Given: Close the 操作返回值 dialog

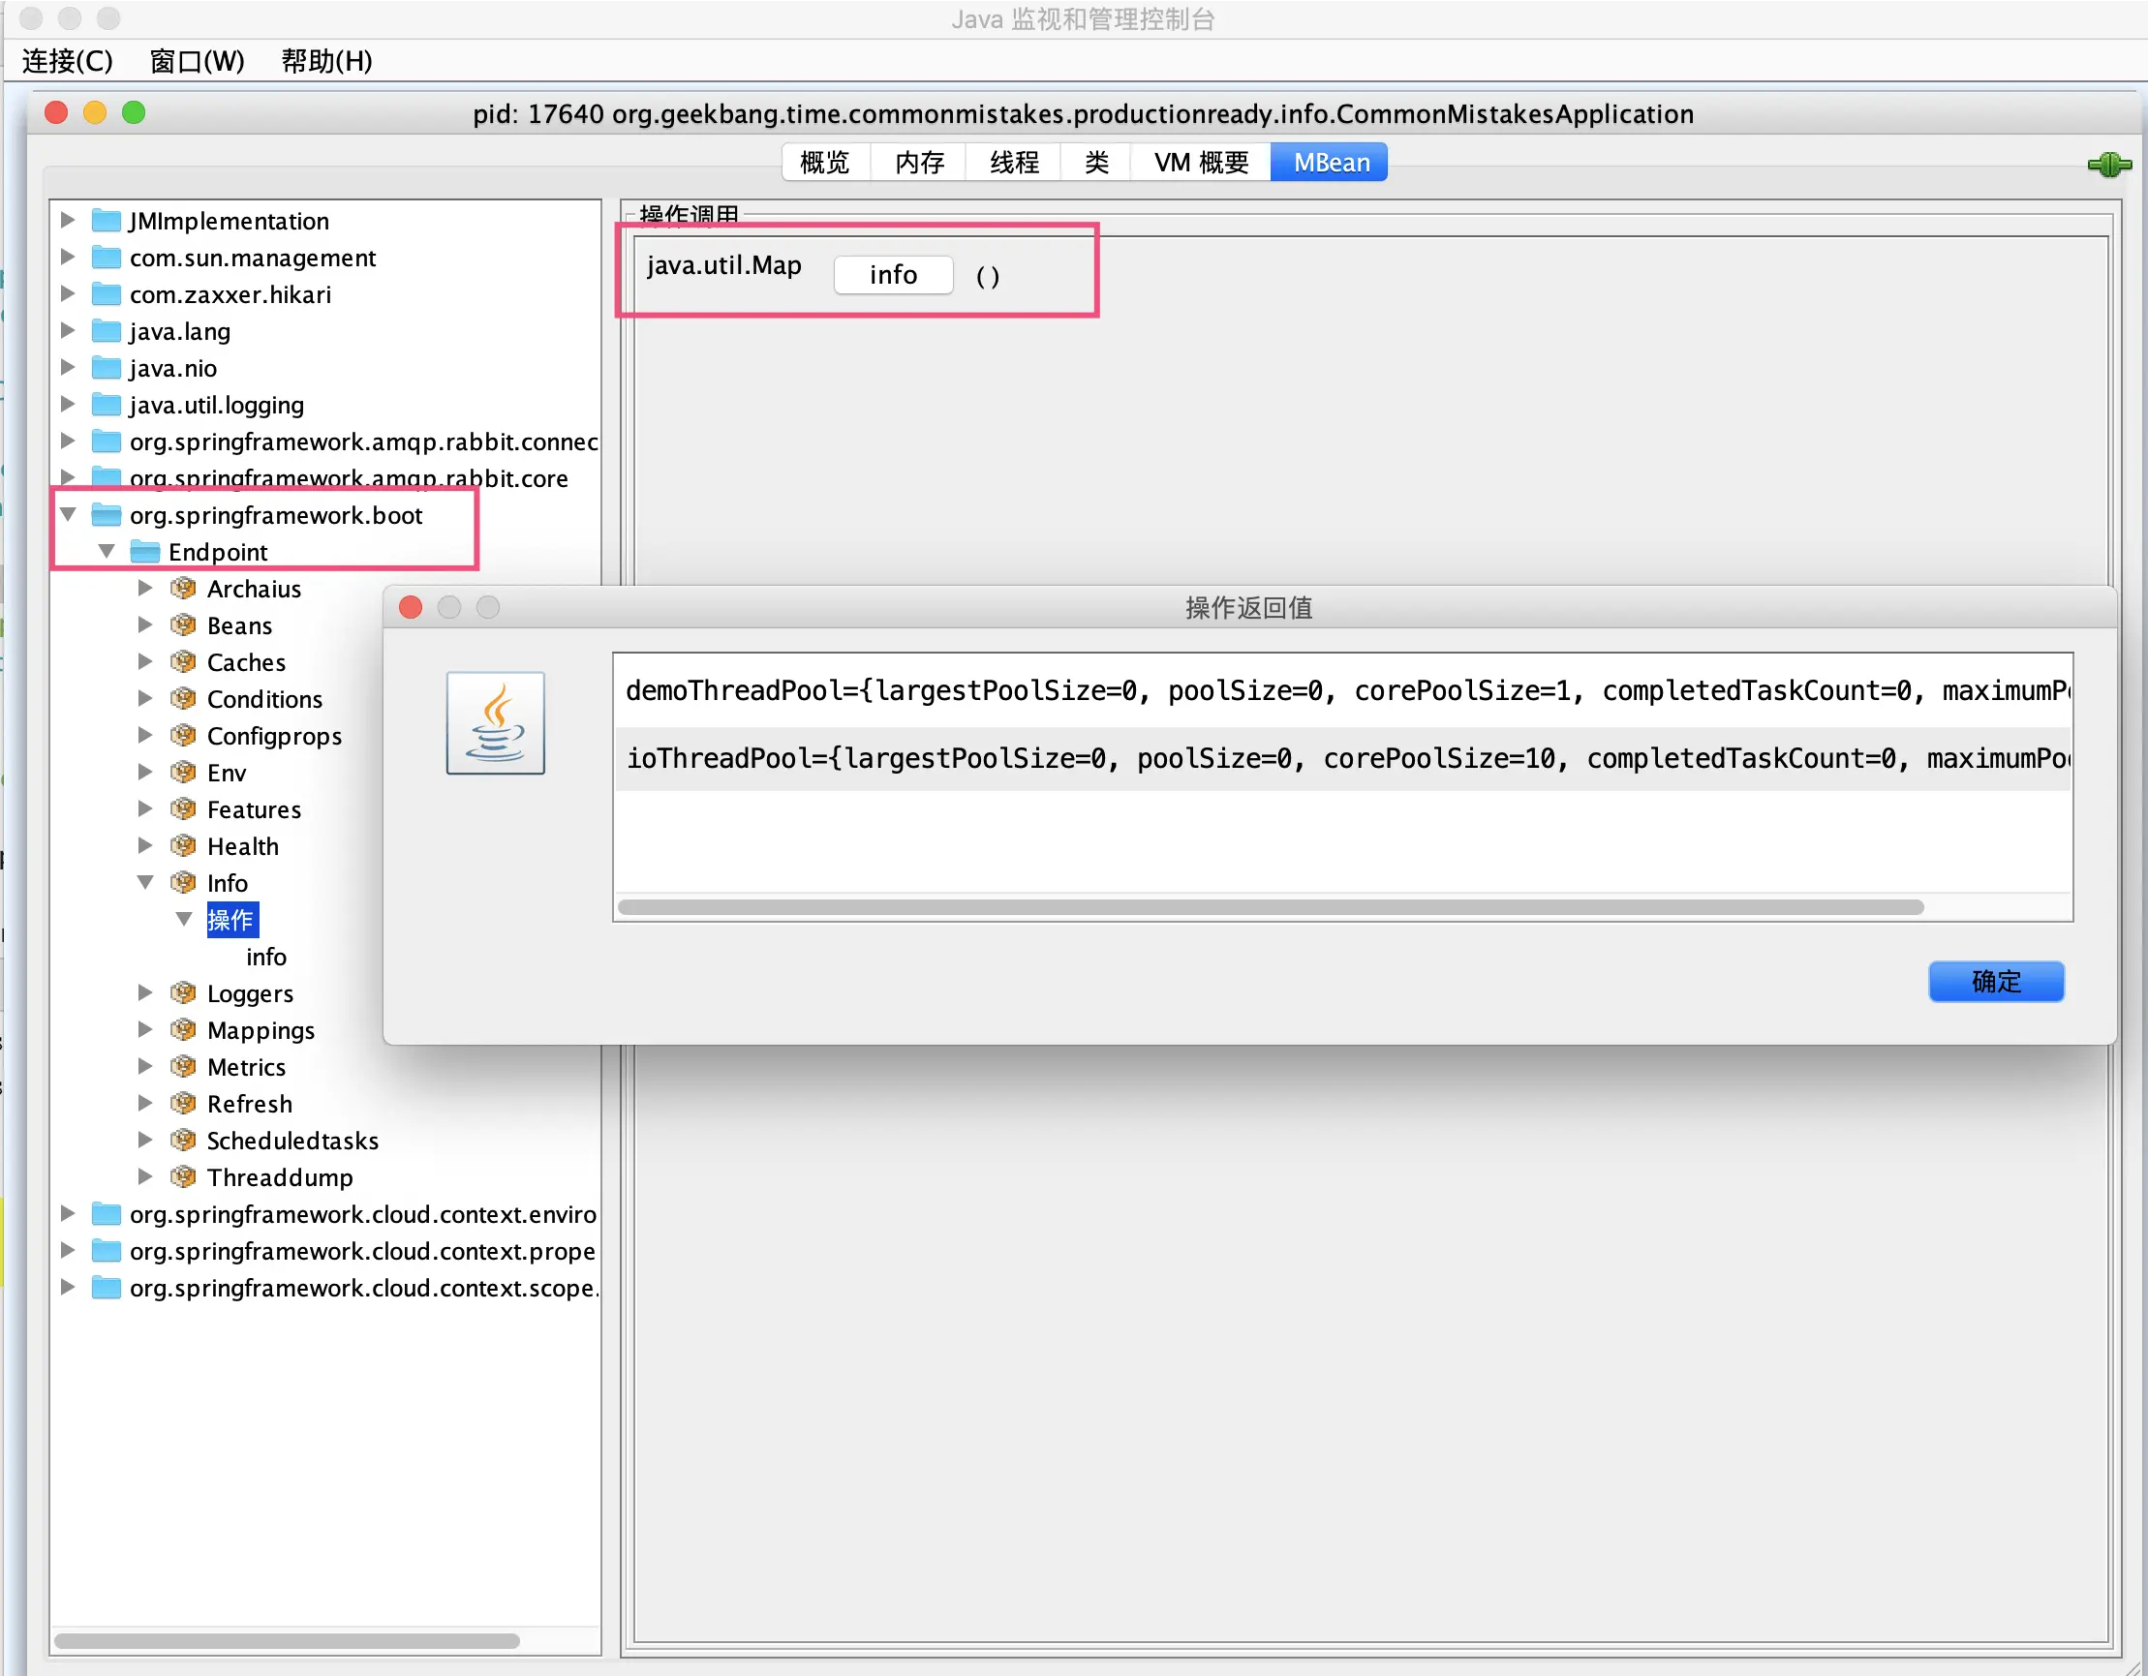Looking at the screenshot, I should click(412, 608).
